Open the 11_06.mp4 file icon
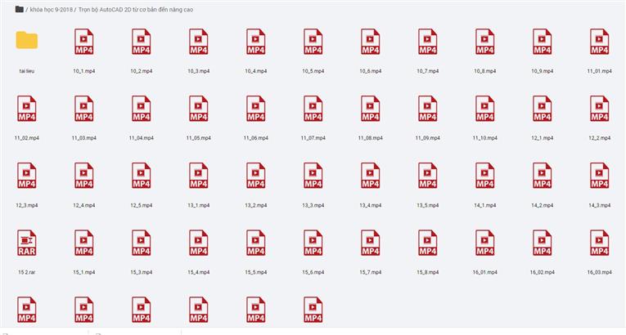This screenshot has height=335, width=626. coord(256,108)
